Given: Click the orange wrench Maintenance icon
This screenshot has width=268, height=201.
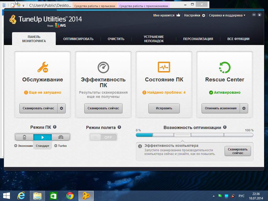Looking at the screenshot, I should click(x=43, y=67).
